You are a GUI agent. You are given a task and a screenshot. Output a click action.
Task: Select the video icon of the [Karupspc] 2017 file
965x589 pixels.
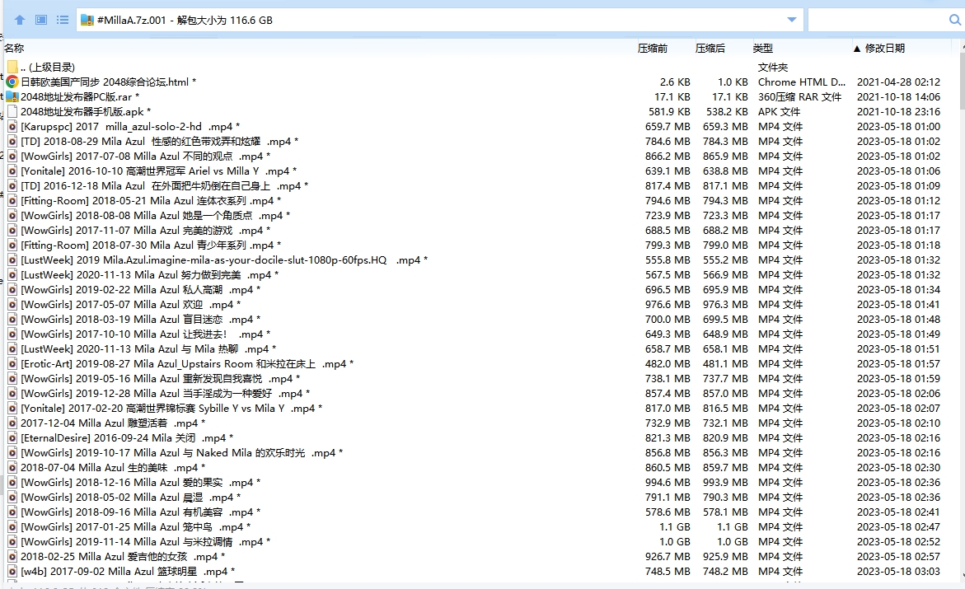click(x=12, y=126)
